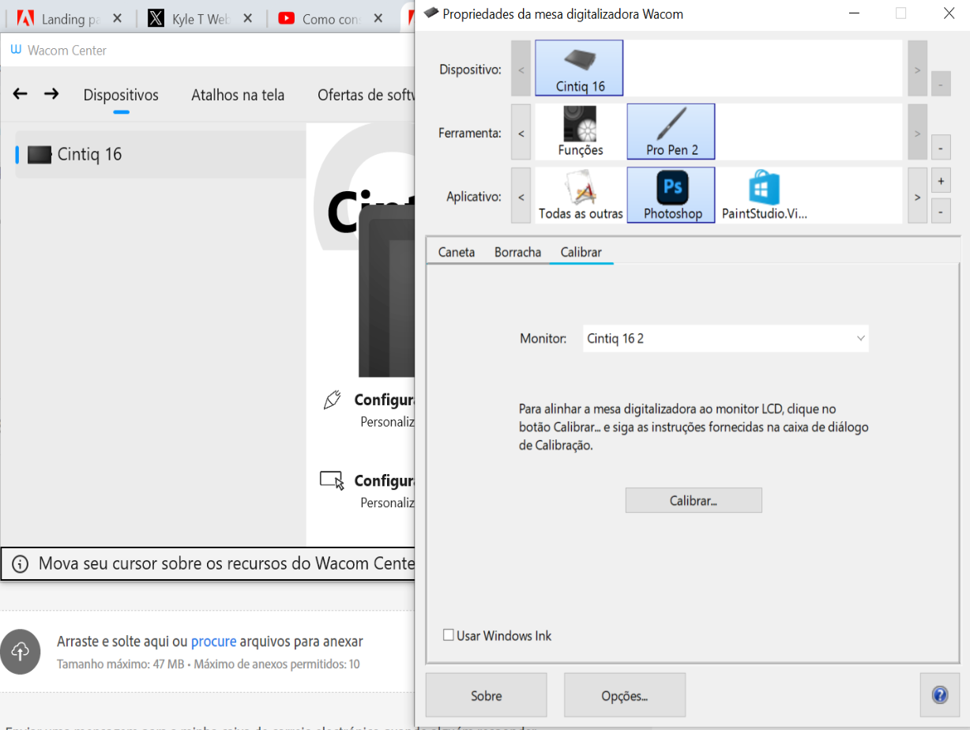
Task: Click the Sobre button
Action: (486, 695)
